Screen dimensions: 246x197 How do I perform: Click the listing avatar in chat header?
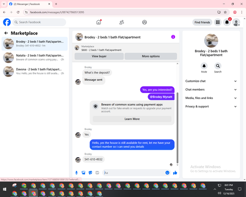pos(79,37)
